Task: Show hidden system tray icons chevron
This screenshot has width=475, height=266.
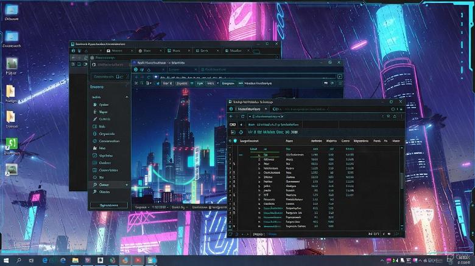Action: [382, 261]
